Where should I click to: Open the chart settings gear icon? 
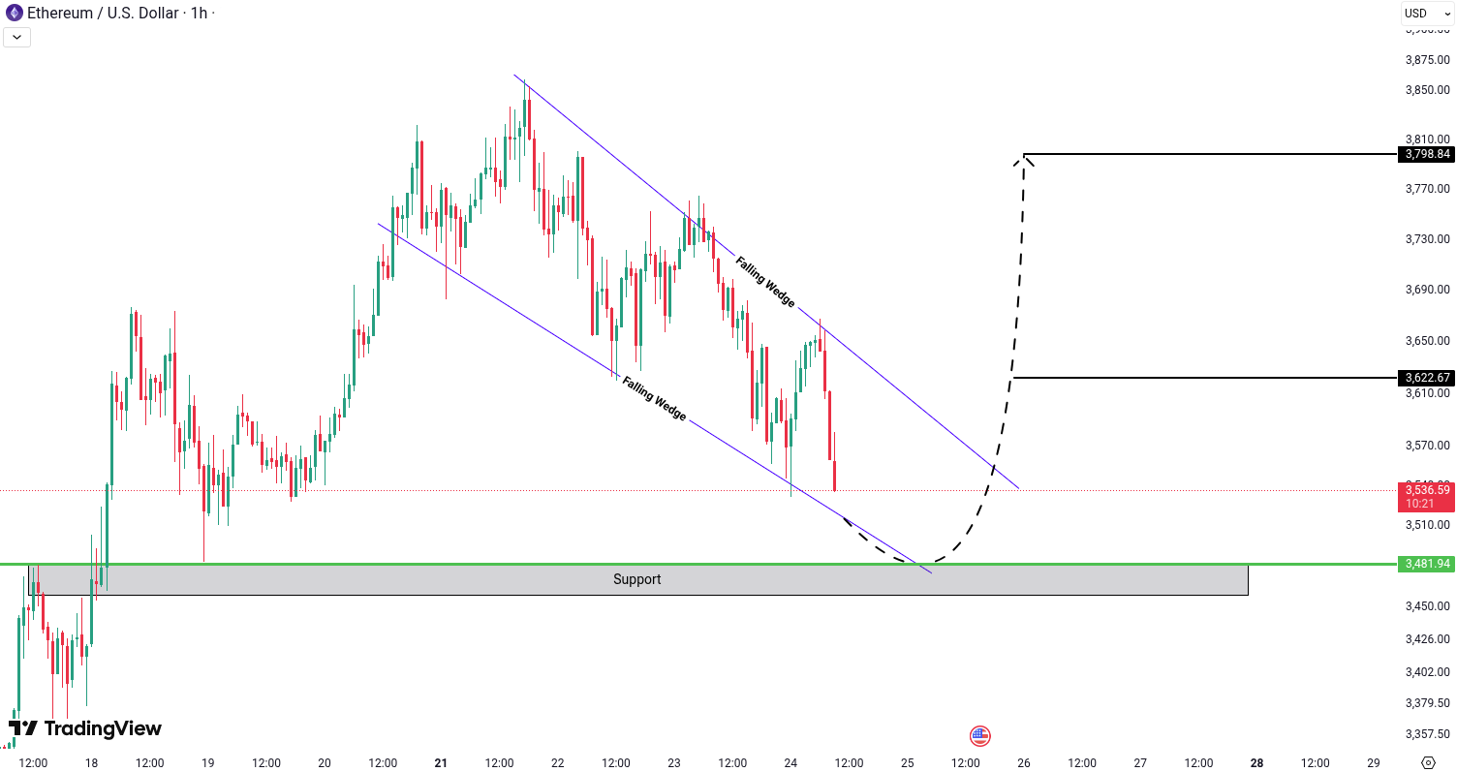click(x=1428, y=762)
